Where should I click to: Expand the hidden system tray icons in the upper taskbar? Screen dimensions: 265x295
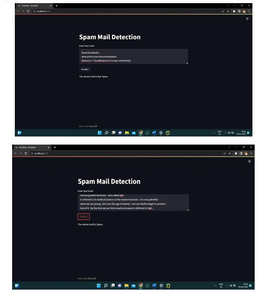pos(214,133)
